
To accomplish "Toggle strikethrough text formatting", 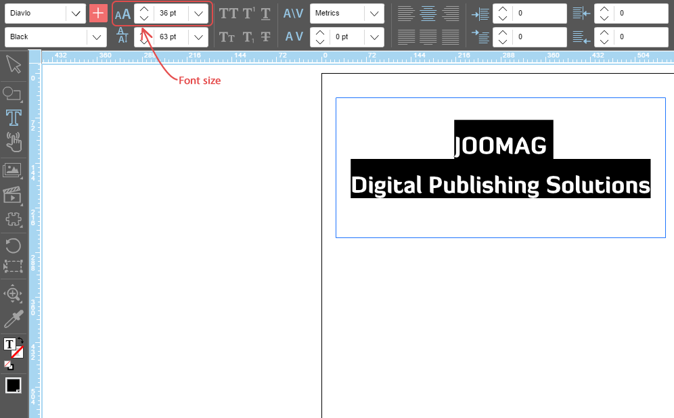I will click(x=266, y=37).
